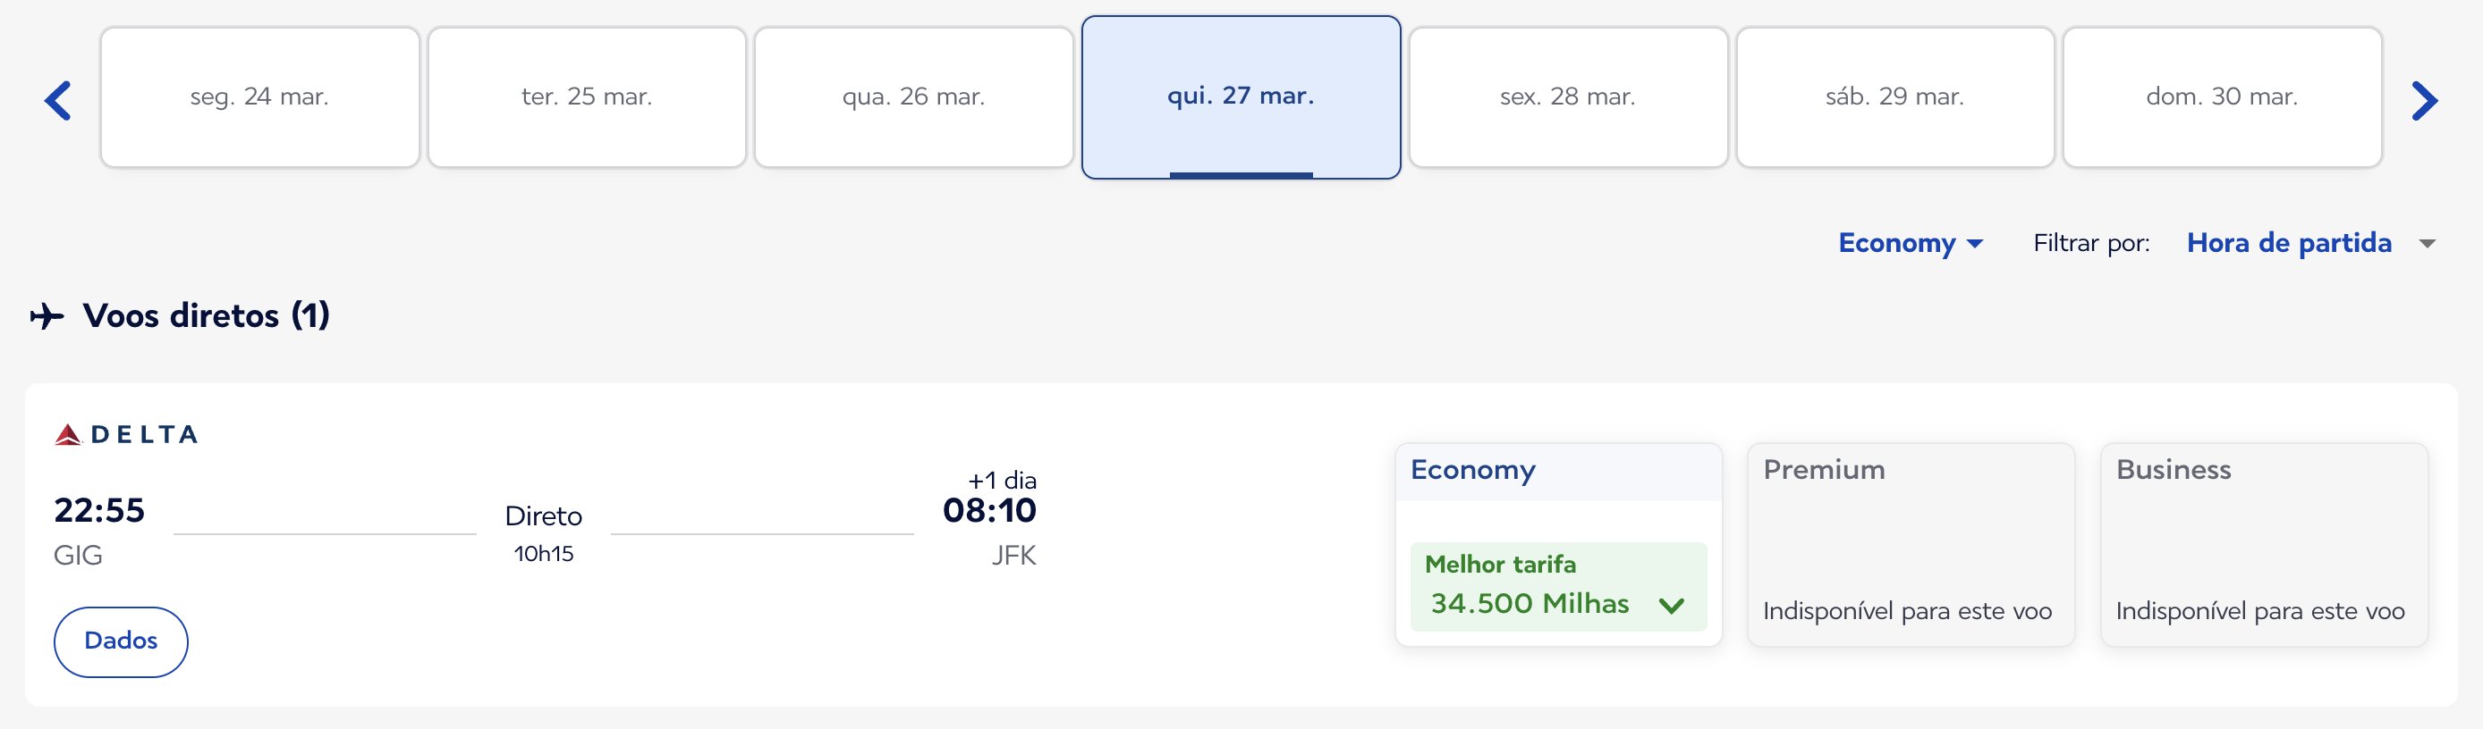Open the Economy cabin class dropdown
This screenshot has height=729, width=2483.
[x=1911, y=243]
